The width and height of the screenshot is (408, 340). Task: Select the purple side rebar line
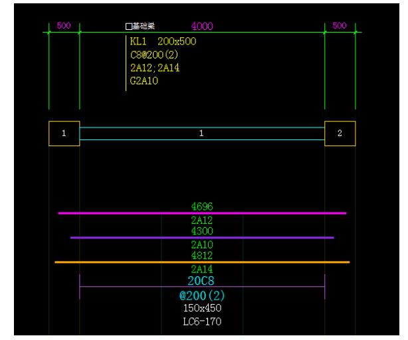click(202, 238)
